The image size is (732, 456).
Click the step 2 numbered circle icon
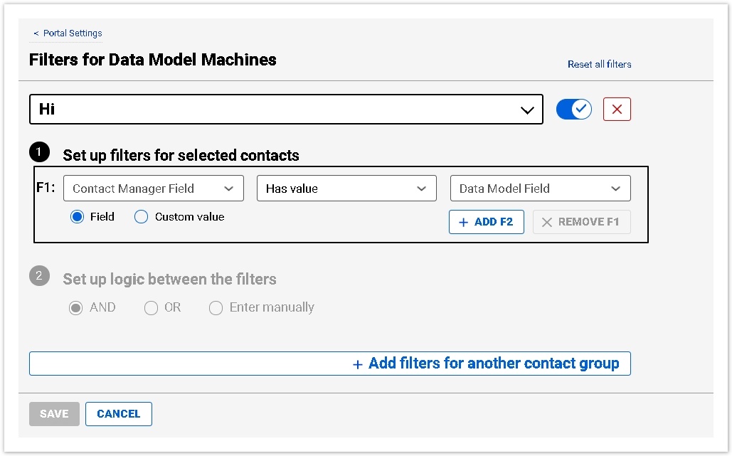pos(39,276)
